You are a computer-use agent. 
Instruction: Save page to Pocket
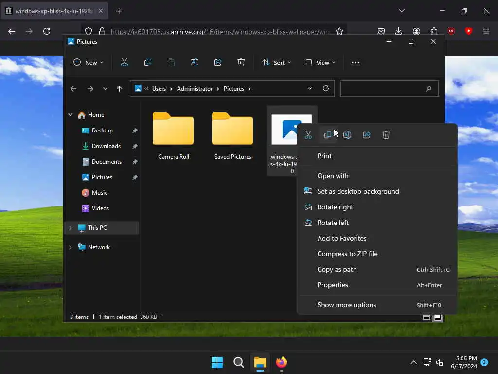[381, 31]
